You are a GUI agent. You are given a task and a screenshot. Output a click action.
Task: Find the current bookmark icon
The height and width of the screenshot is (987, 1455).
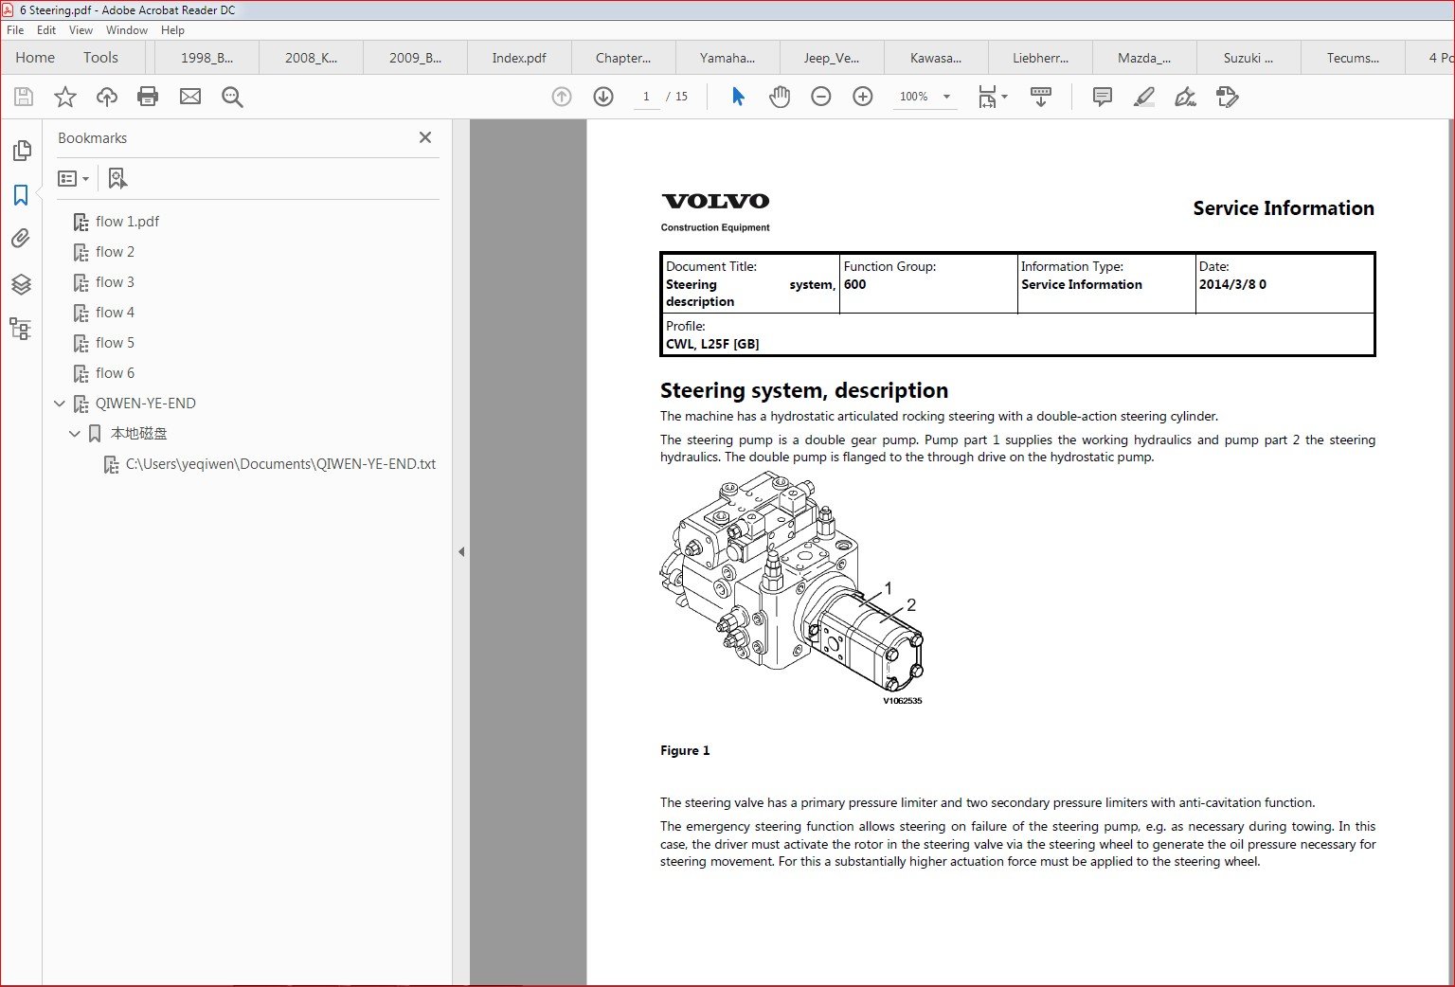pos(117,178)
